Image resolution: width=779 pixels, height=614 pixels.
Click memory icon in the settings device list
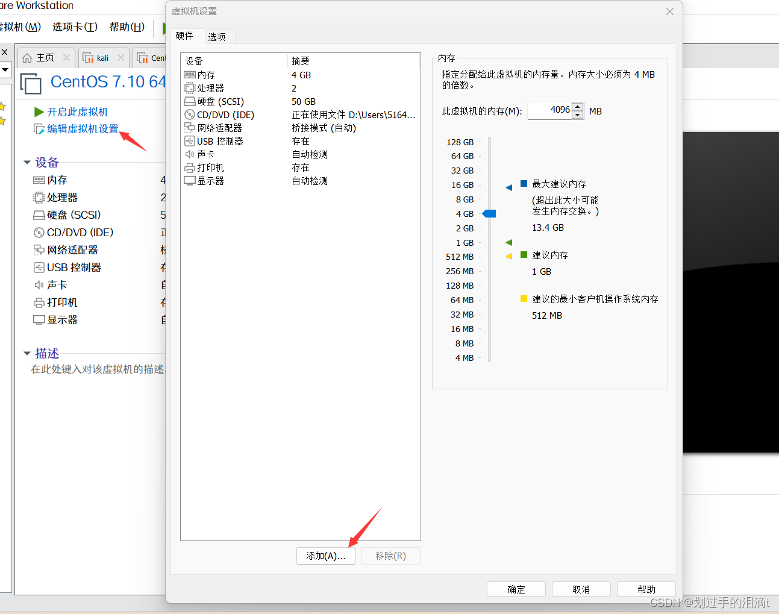(190, 75)
